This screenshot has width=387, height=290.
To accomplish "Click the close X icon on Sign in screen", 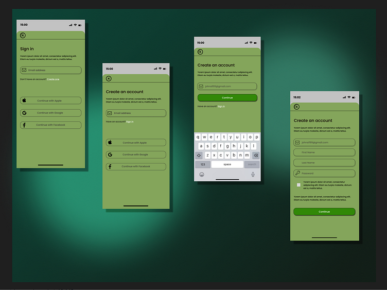I will pos(23,35).
